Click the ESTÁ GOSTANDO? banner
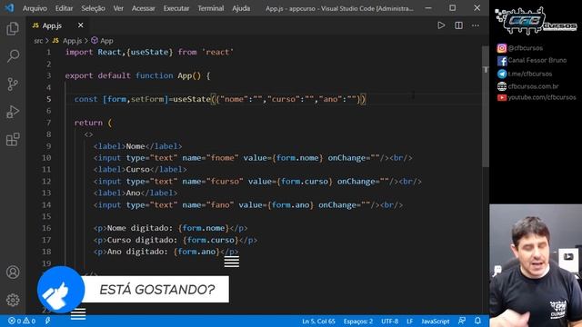Viewport: 582px width, 327px height. (x=156, y=289)
